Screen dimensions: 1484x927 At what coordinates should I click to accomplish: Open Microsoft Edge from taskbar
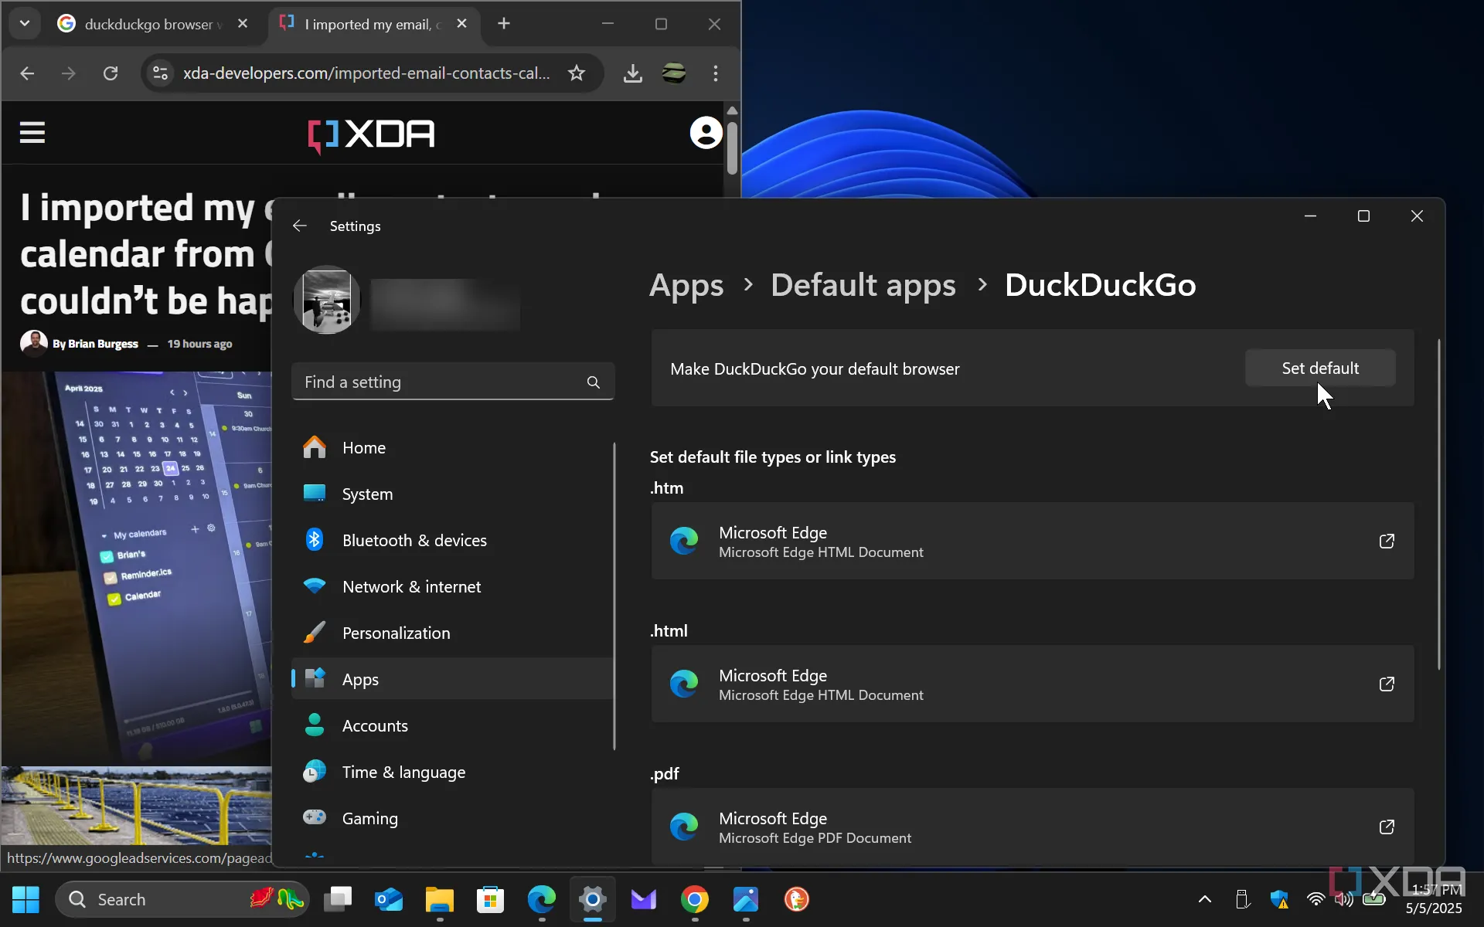tap(542, 899)
